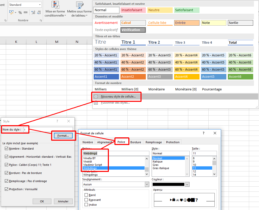Image resolution: width=259 pixels, height=210 pixels.
Task: Choose Italique in the Style list
Action: (168, 161)
